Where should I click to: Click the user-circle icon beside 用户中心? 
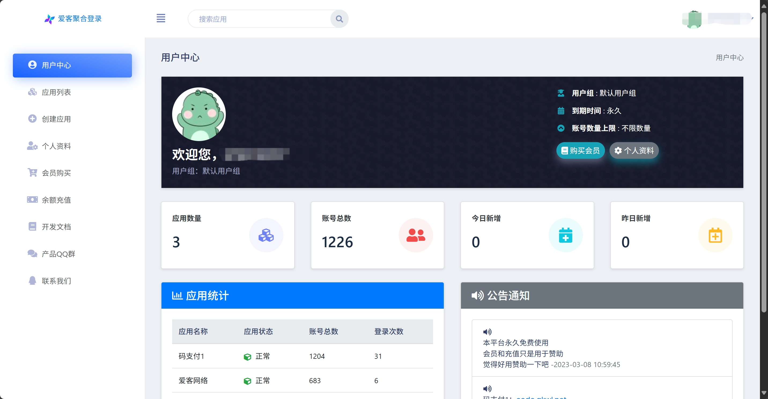tap(32, 65)
